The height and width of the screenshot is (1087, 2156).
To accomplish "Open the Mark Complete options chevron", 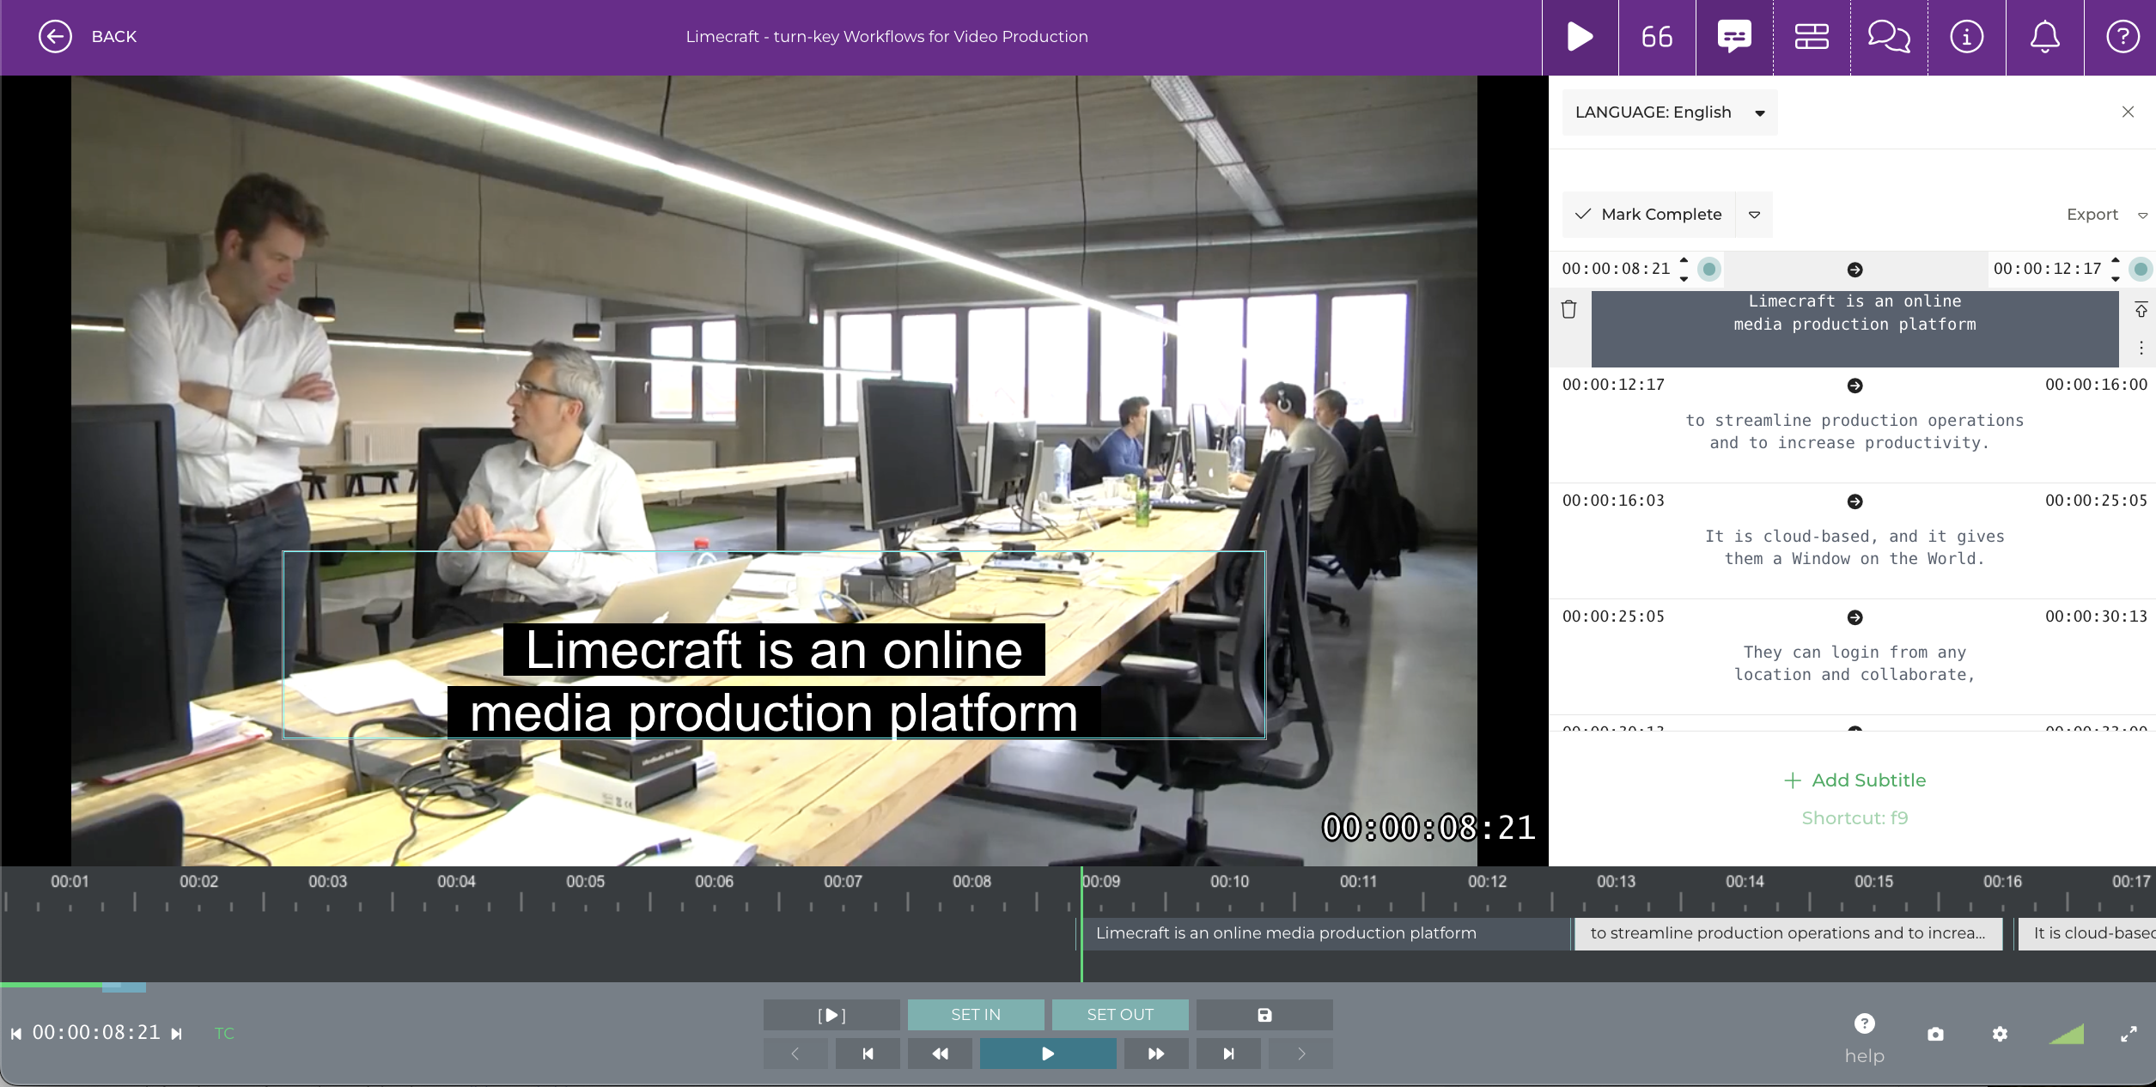I will click(1755, 214).
